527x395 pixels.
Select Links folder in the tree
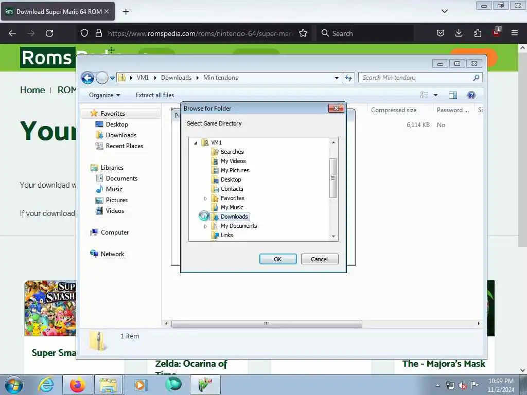(x=226, y=235)
